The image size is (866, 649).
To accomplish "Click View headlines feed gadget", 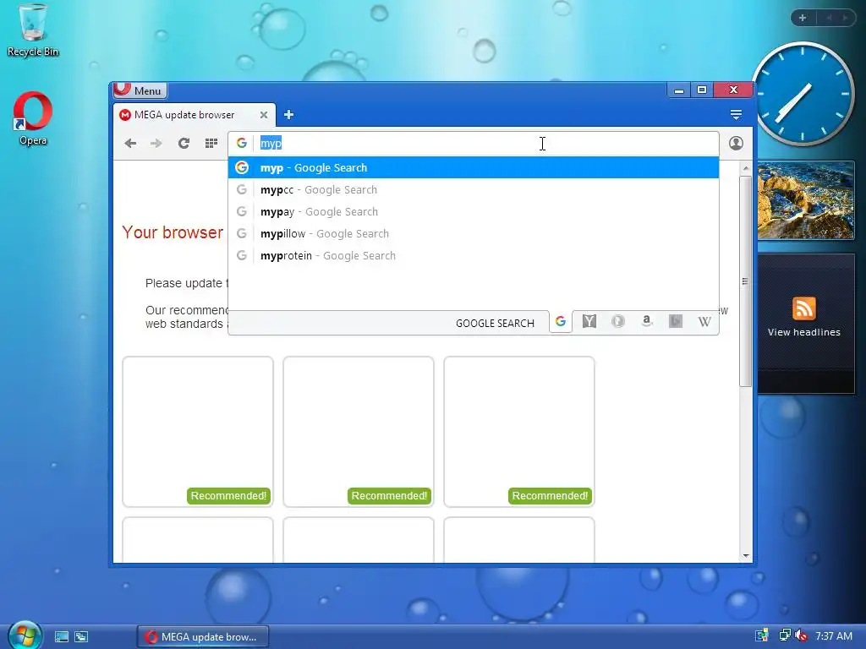I will click(x=804, y=332).
